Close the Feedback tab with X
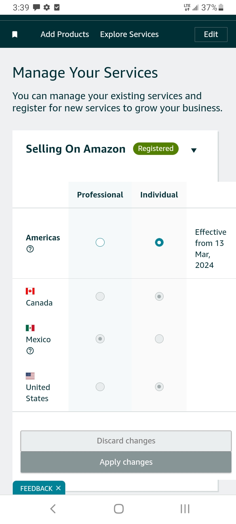The width and height of the screenshot is (236, 524). click(58, 488)
